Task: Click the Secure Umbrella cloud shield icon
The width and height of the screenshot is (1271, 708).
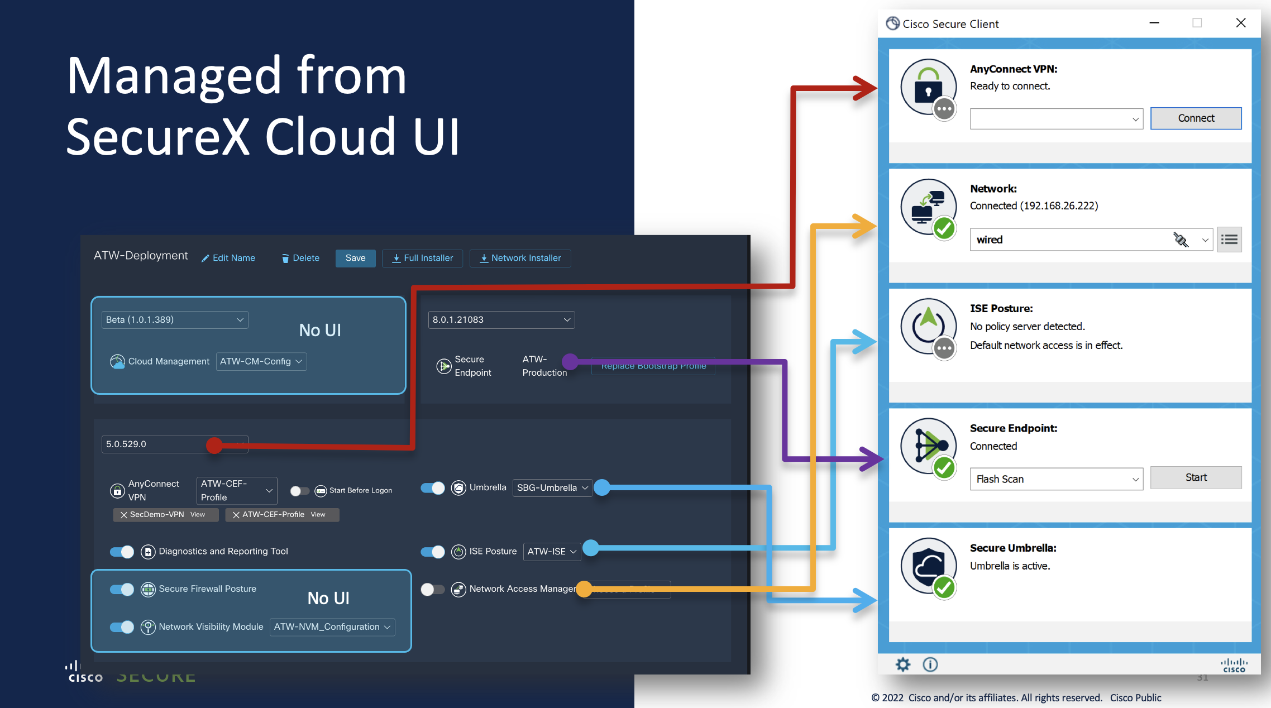Action: click(928, 566)
